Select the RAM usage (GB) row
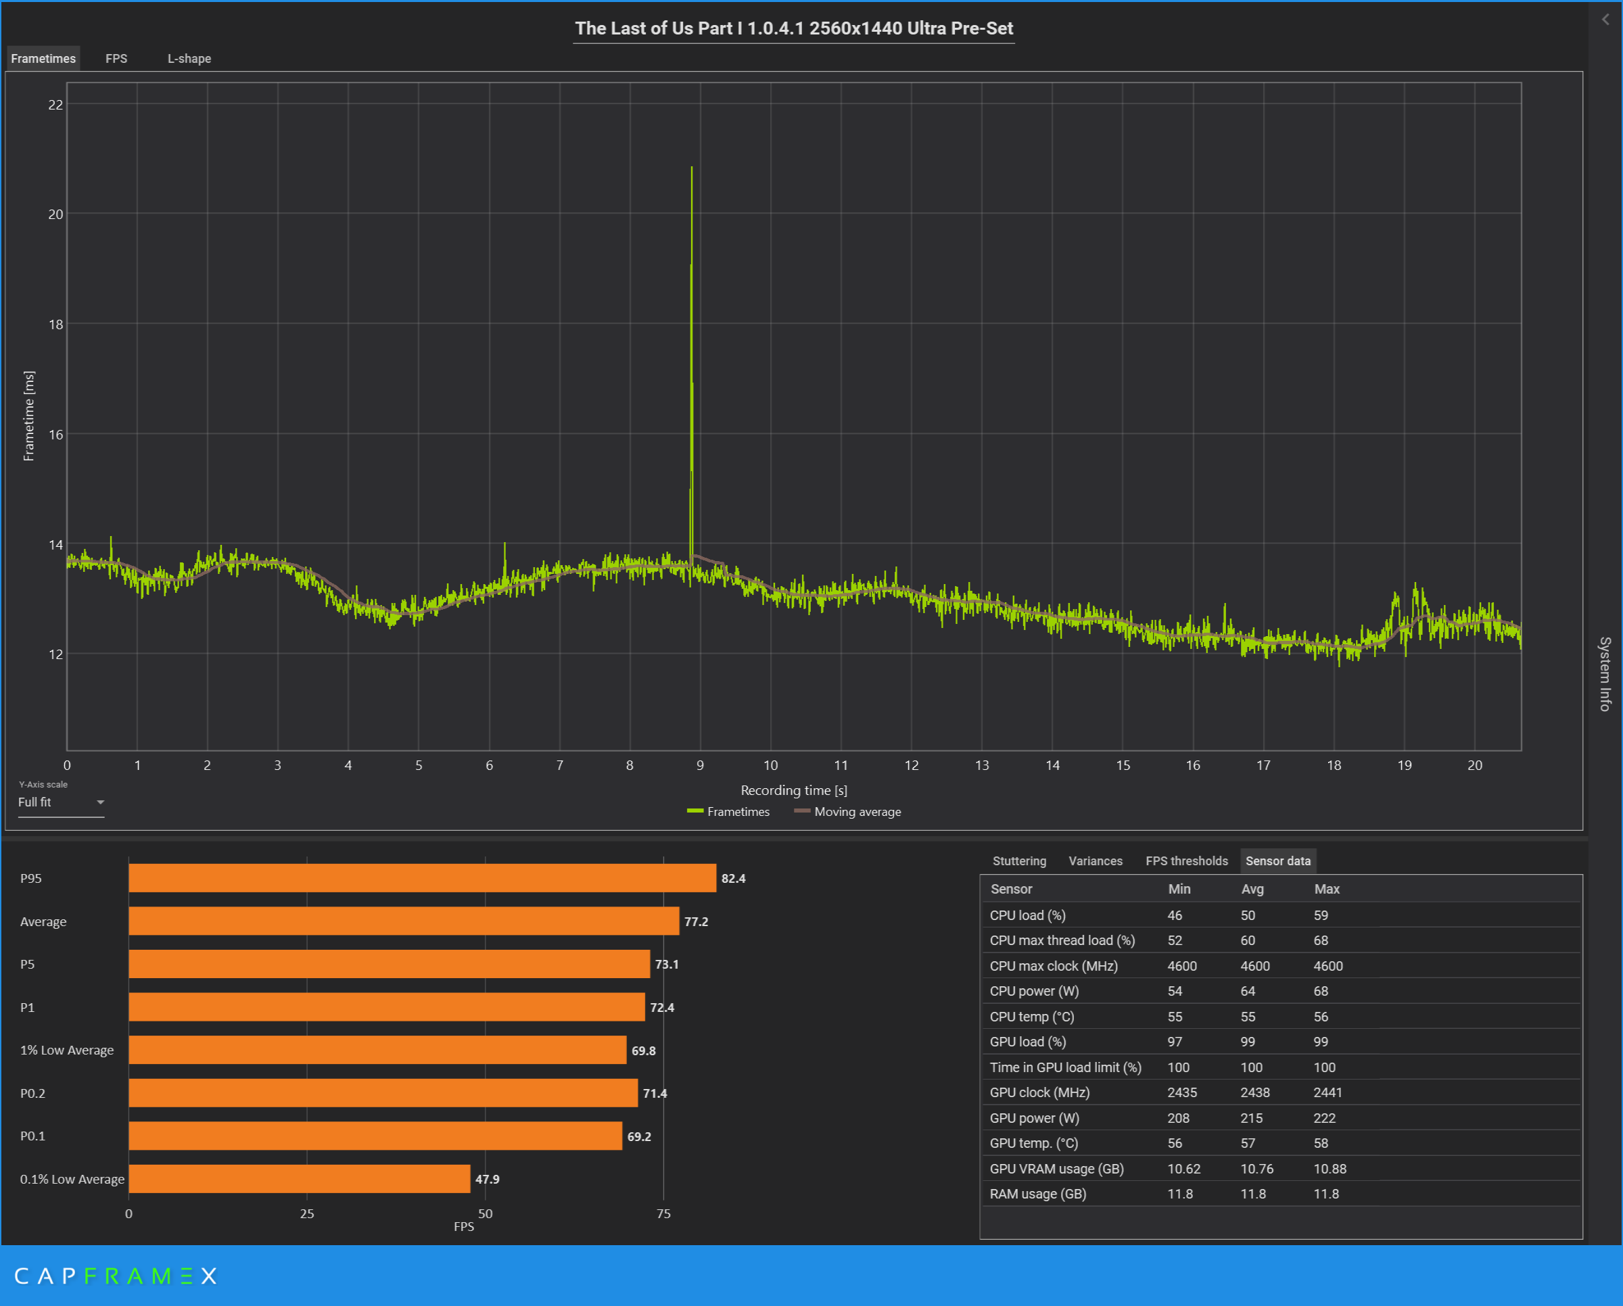The image size is (1623, 1306). click(x=1281, y=1194)
